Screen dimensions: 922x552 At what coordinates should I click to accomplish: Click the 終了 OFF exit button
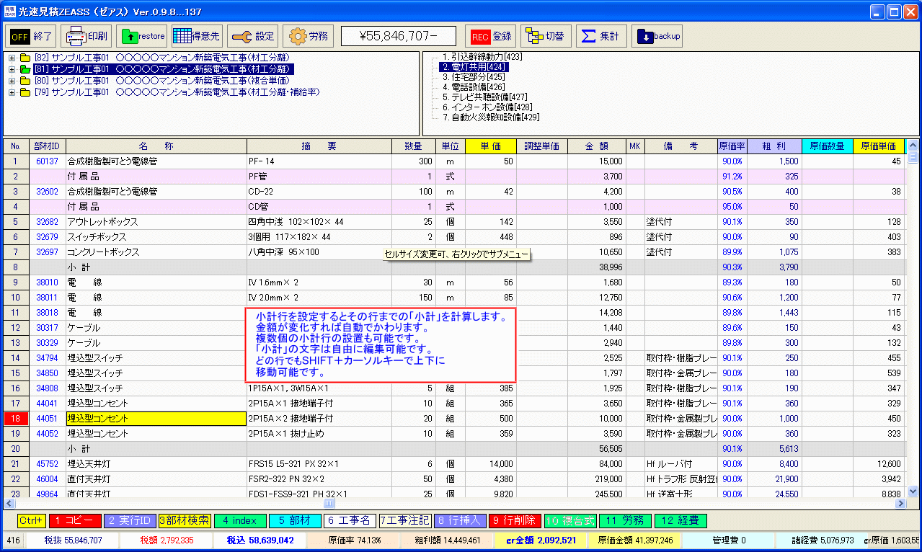(x=30, y=36)
